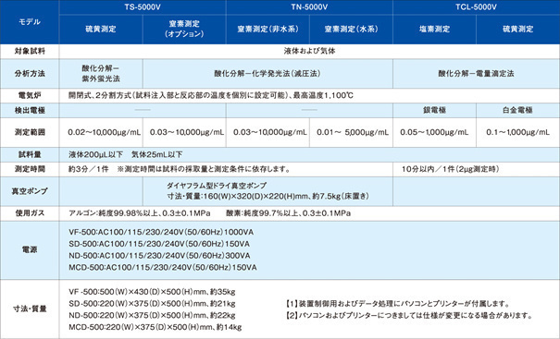Select the 0.01~5,000μg/mL range cell
The height and width of the screenshot is (339, 560).
coord(351,133)
